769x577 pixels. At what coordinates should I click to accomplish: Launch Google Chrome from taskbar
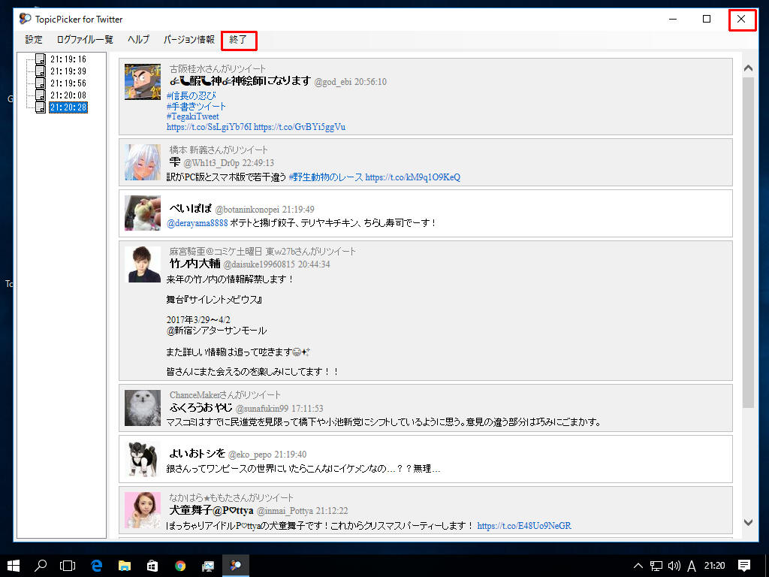pyautogui.click(x=180, y=566)
